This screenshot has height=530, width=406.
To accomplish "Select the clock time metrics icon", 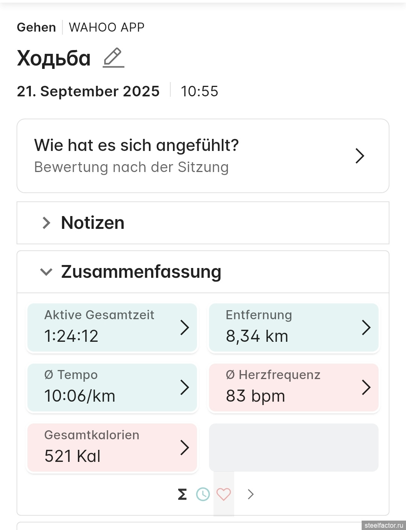I will click(203, 494).
